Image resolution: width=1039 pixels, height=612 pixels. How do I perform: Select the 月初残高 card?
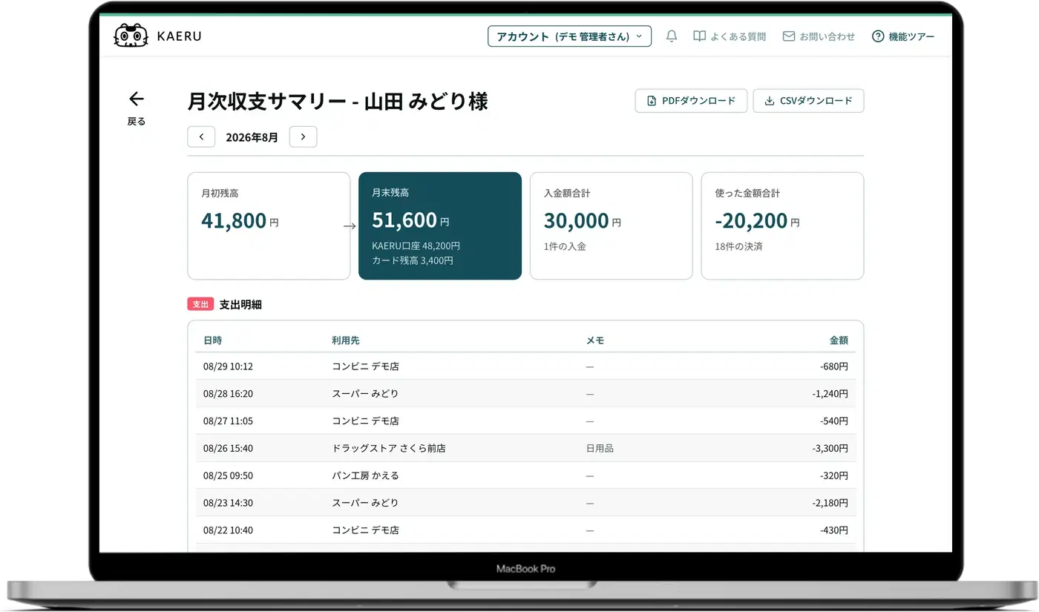(x=269, y=226)
